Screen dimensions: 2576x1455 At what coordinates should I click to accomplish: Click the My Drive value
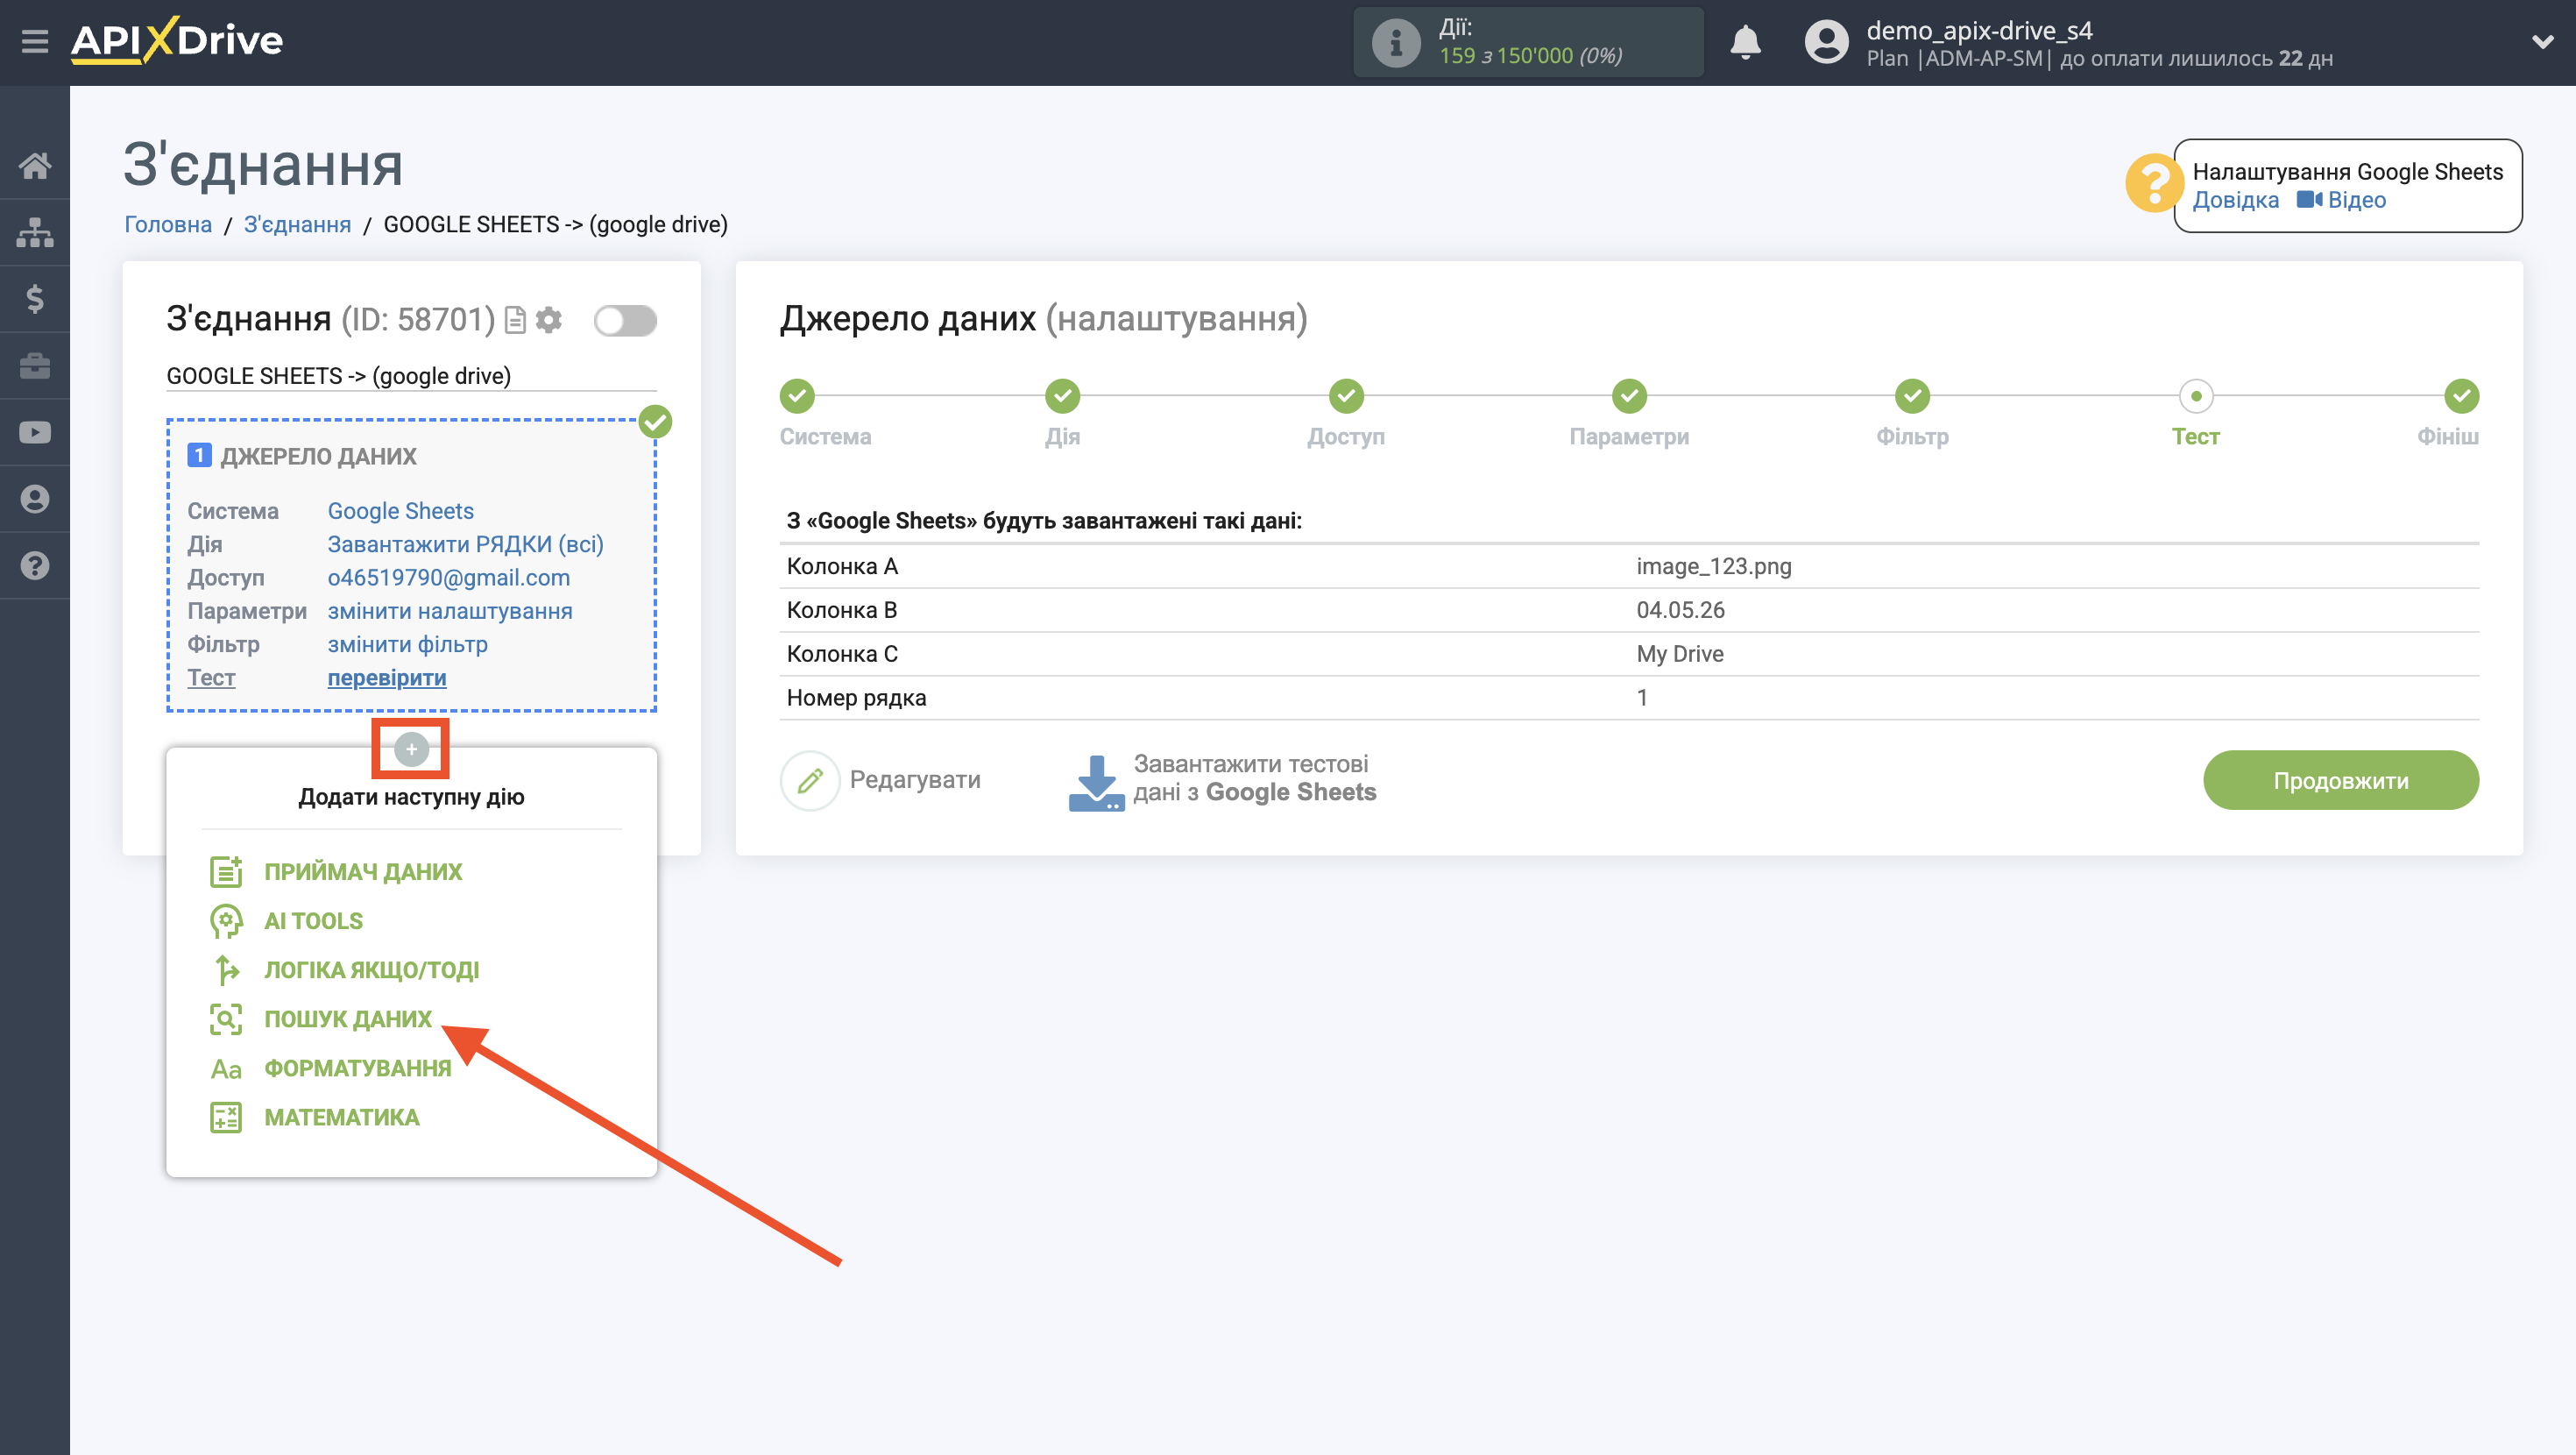(x=1680, y=654)
